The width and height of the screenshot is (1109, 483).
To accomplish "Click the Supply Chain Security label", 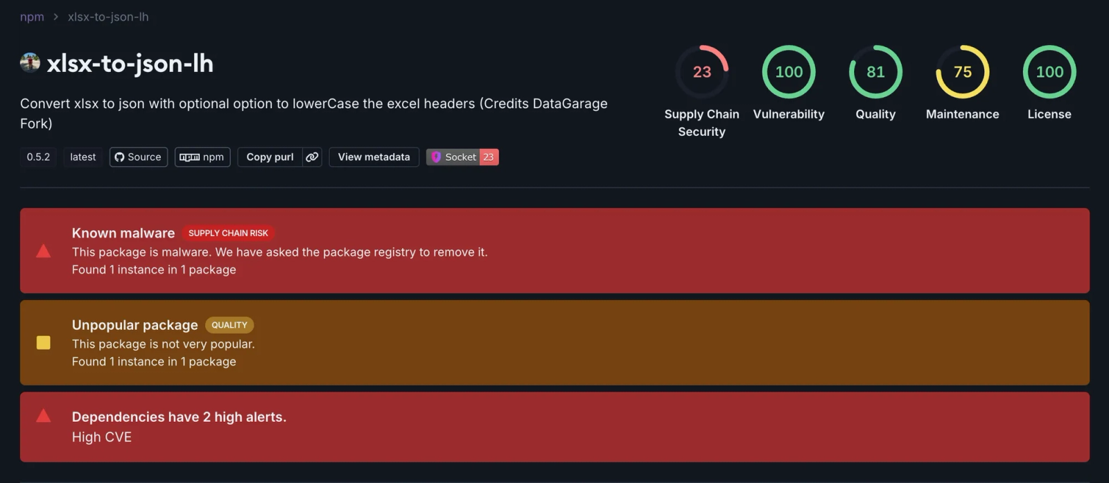I will [x=701, y=123].
